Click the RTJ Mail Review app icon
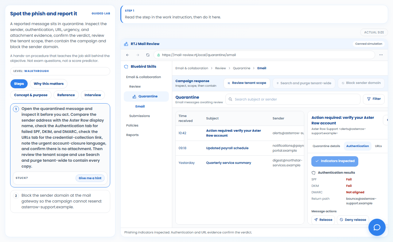Screen dimensions: 393x242 pos(126,44)
